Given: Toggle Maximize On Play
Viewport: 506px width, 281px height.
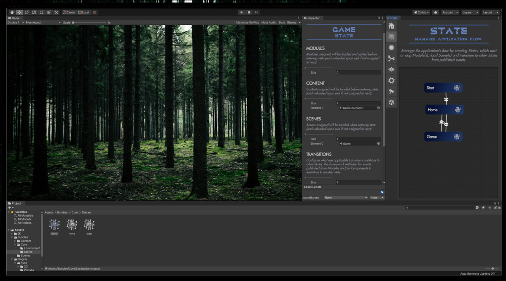Looking at the screenshot, I should pyautogui.click(x=248, y=22).
